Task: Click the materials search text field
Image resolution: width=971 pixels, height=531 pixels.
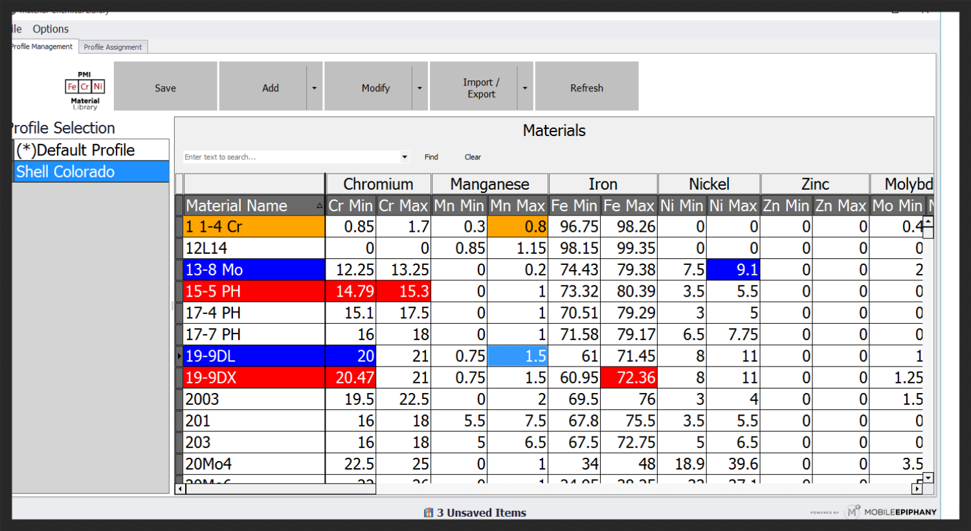Action: [291, 157]
